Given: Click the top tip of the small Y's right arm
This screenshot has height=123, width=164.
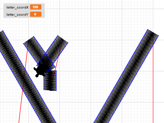Looking at the screenshot, I should pyautogui.click(x=63, y=39).
